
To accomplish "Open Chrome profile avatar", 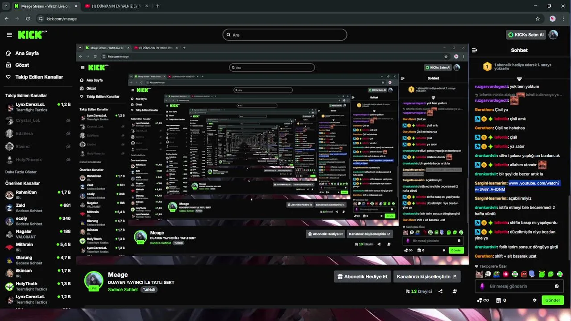I will click(553, 19).
